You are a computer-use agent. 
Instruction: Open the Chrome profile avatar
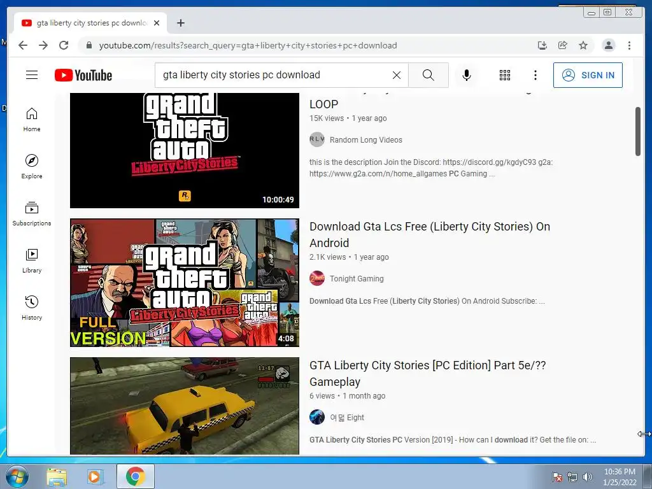(608, 45)
